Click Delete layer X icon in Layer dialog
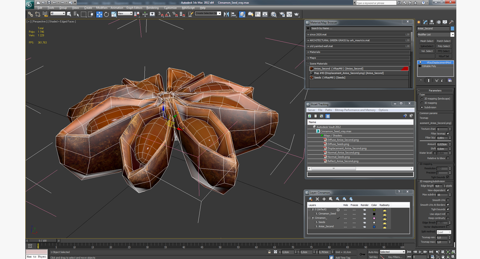Image resolution: width=480 pixels, height=259 pixels. (317, 199)
